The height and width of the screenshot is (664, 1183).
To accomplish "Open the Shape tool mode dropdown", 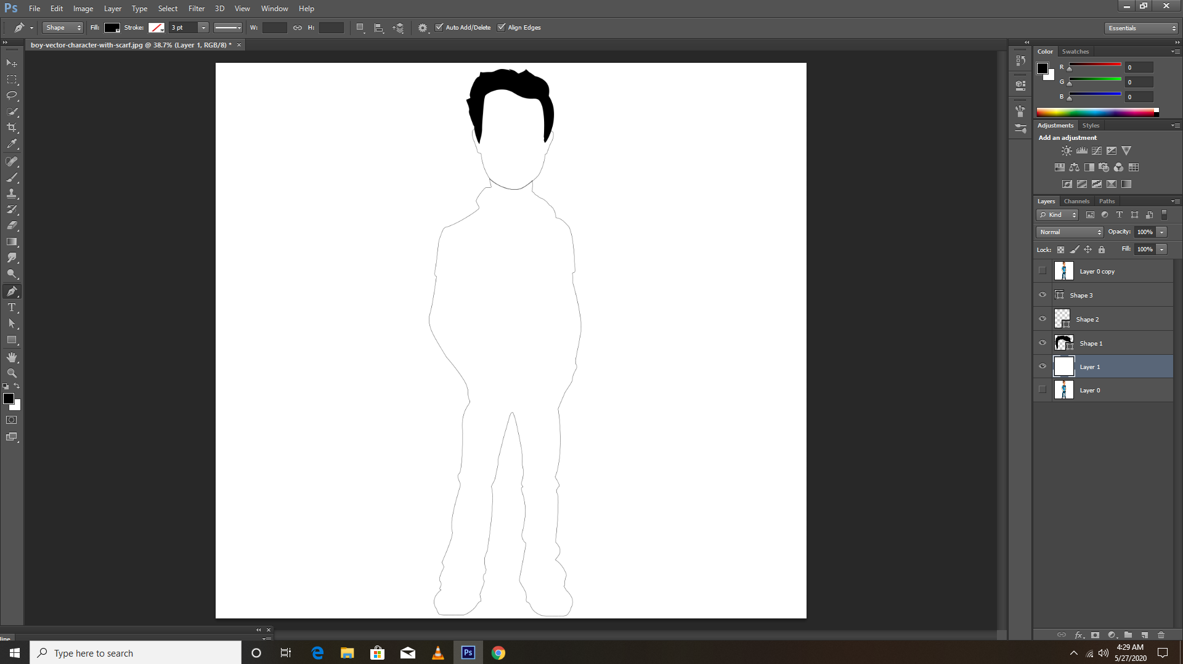I will tap(63, 28).
